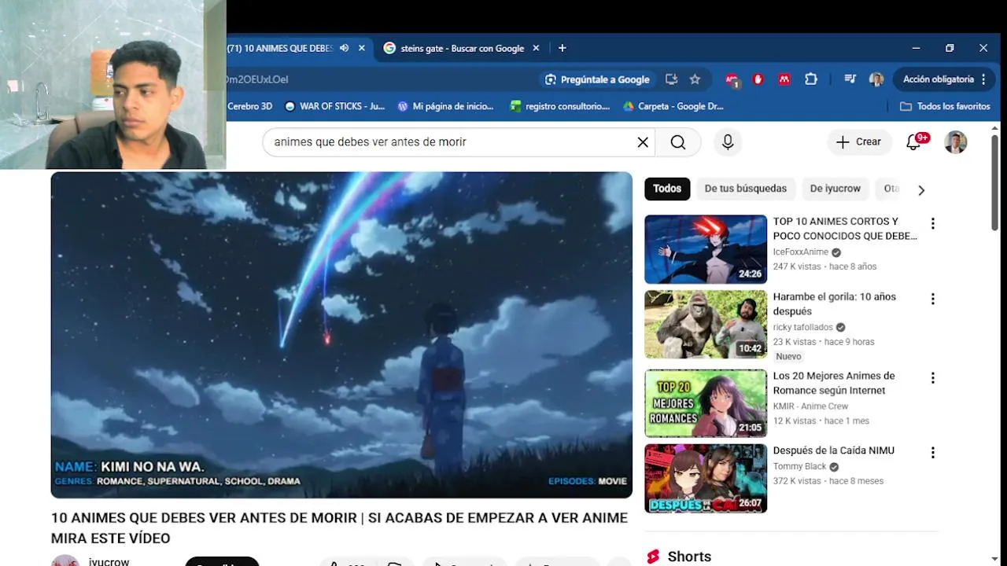Open Mi página de inicio bookmark

coord(445,106)
